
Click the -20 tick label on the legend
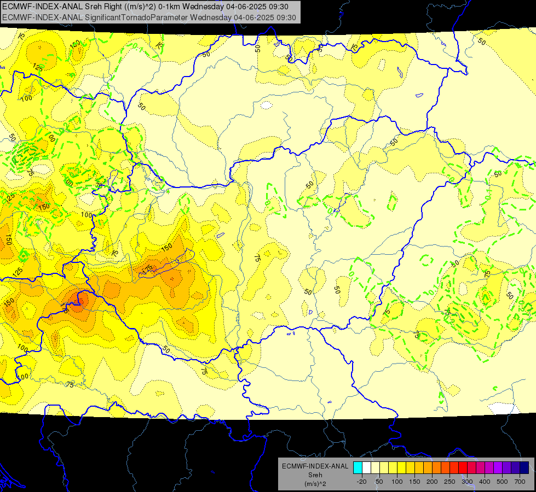pos(362,482)
